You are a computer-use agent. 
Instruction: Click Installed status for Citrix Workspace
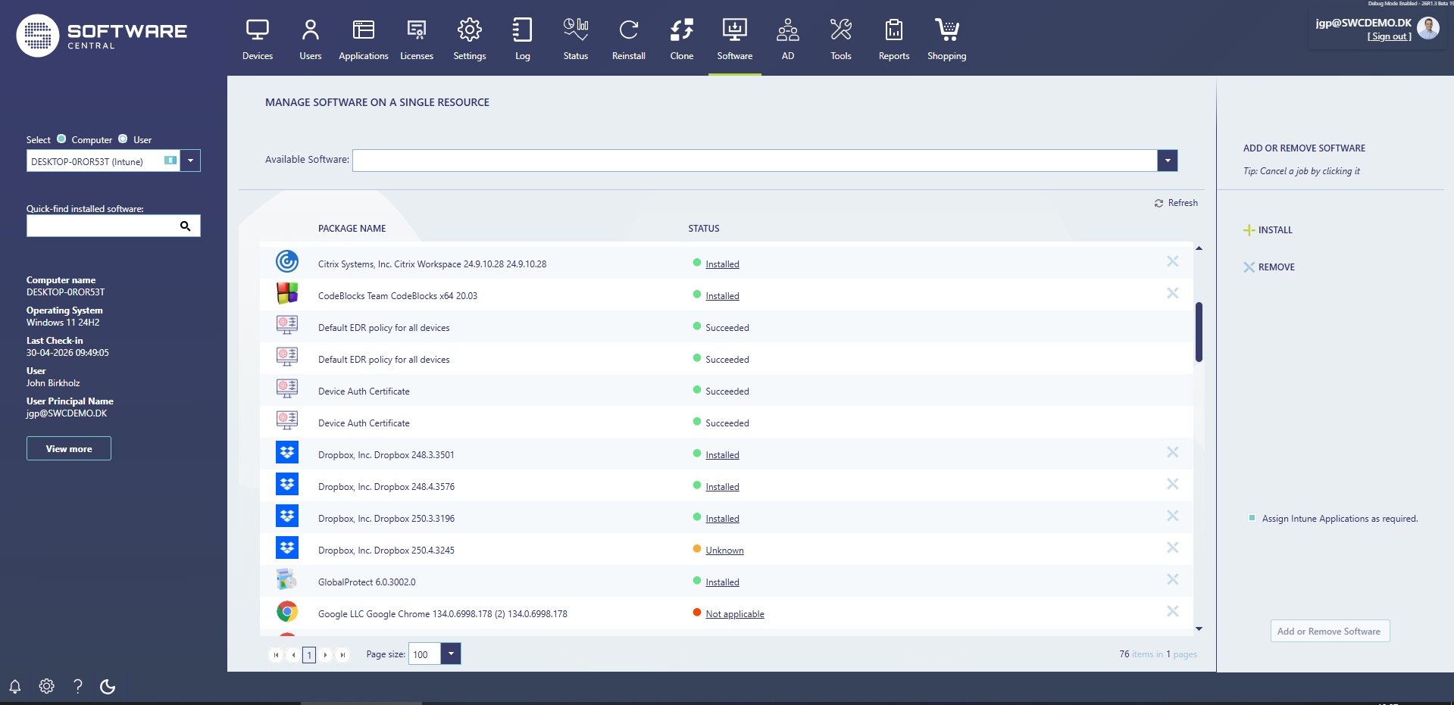point(722,264)
